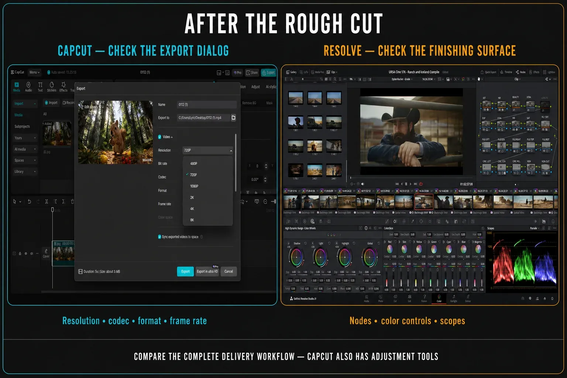Click the trash delete icon in CapCut timeline
Viewport: 567px width, 378px height.
[x=72, y=202]
